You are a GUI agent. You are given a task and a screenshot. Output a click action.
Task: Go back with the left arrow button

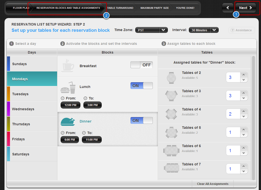coord(228,8)
